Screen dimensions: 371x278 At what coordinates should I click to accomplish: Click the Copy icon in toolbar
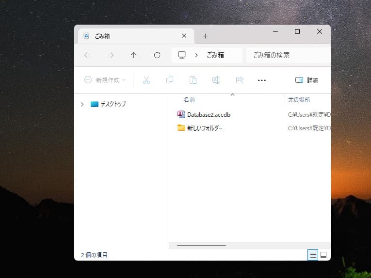click(170, 80)
